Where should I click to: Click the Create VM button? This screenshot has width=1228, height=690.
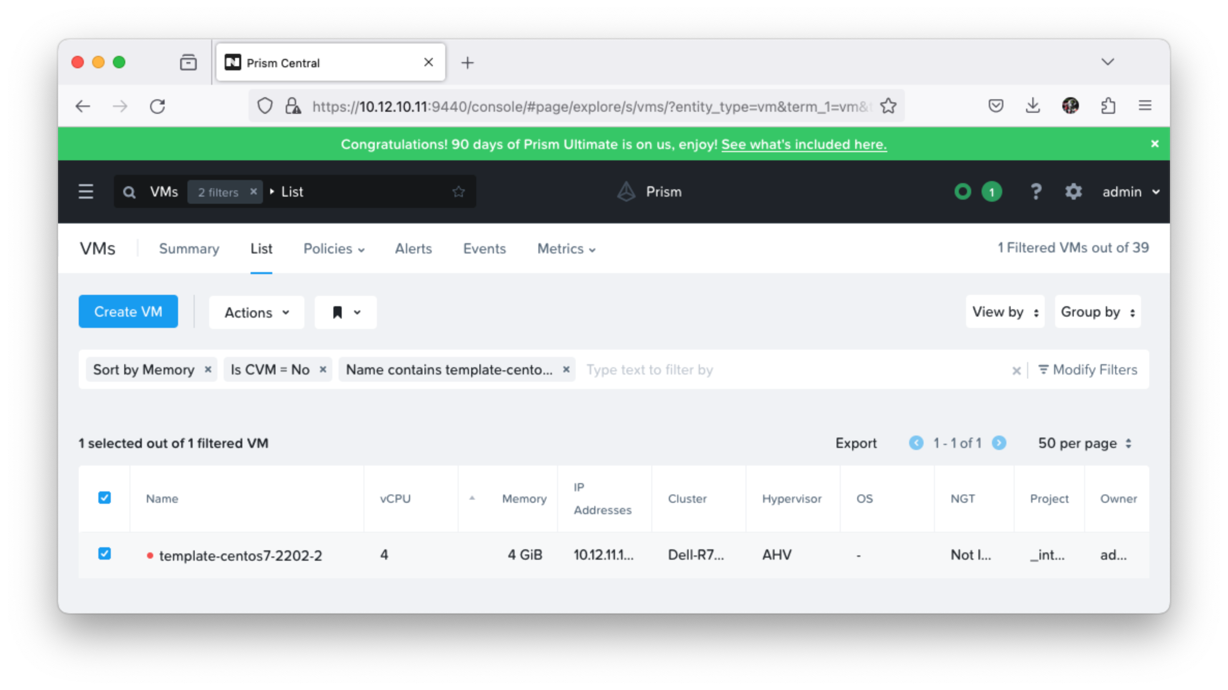pyautogui.click(x=128, y=311)
